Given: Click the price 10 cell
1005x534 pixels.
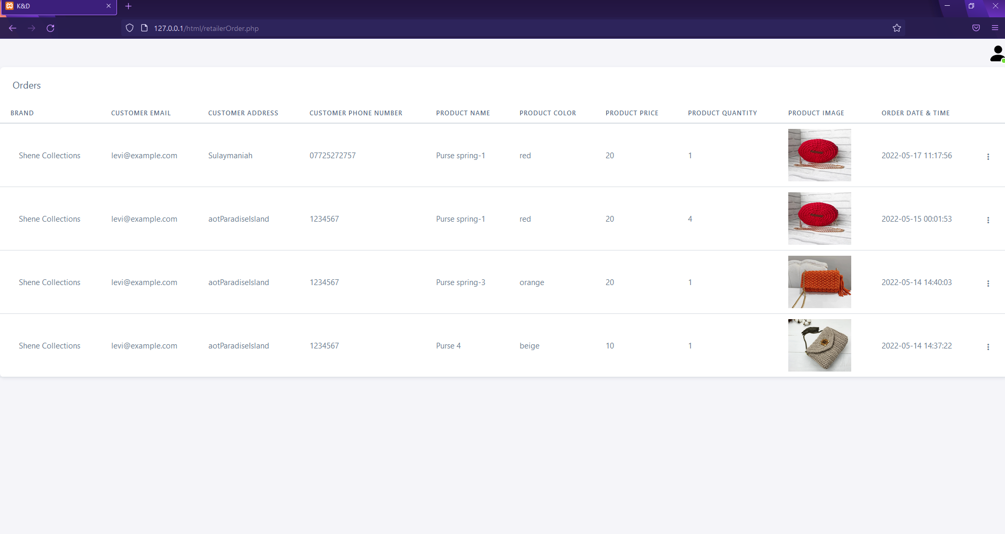Looking at the screenshot, I should click(x=610, y=346).
